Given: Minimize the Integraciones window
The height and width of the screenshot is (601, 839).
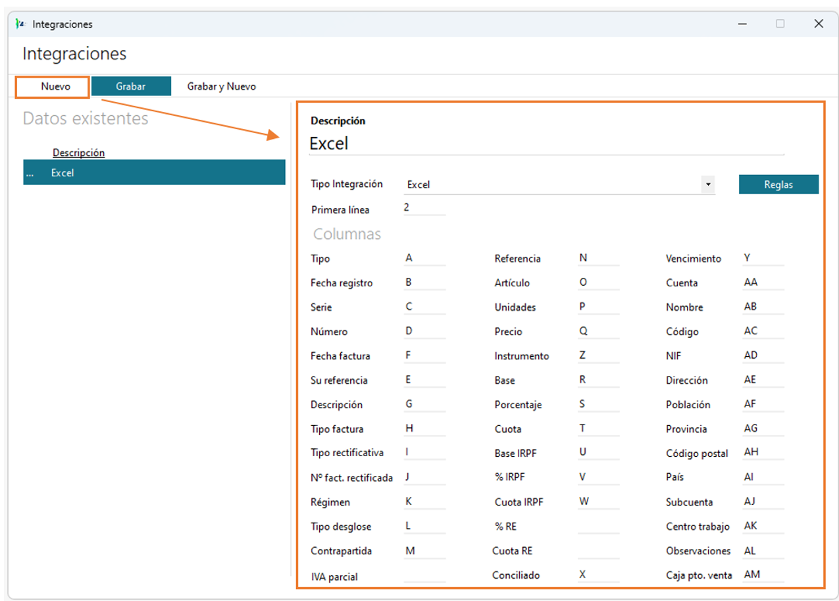Looking at the screenshot, I should 742,24.
